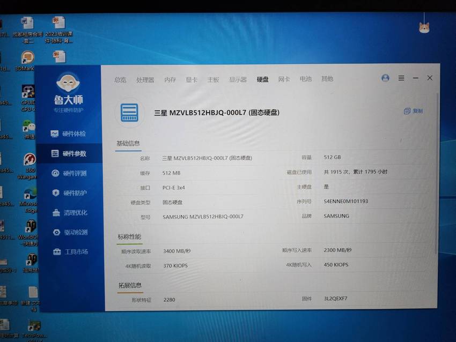Launch the CPUID CPU-Z desktop shortcut
The width and height of the screenshot is (456, 342).
[28, 98]
